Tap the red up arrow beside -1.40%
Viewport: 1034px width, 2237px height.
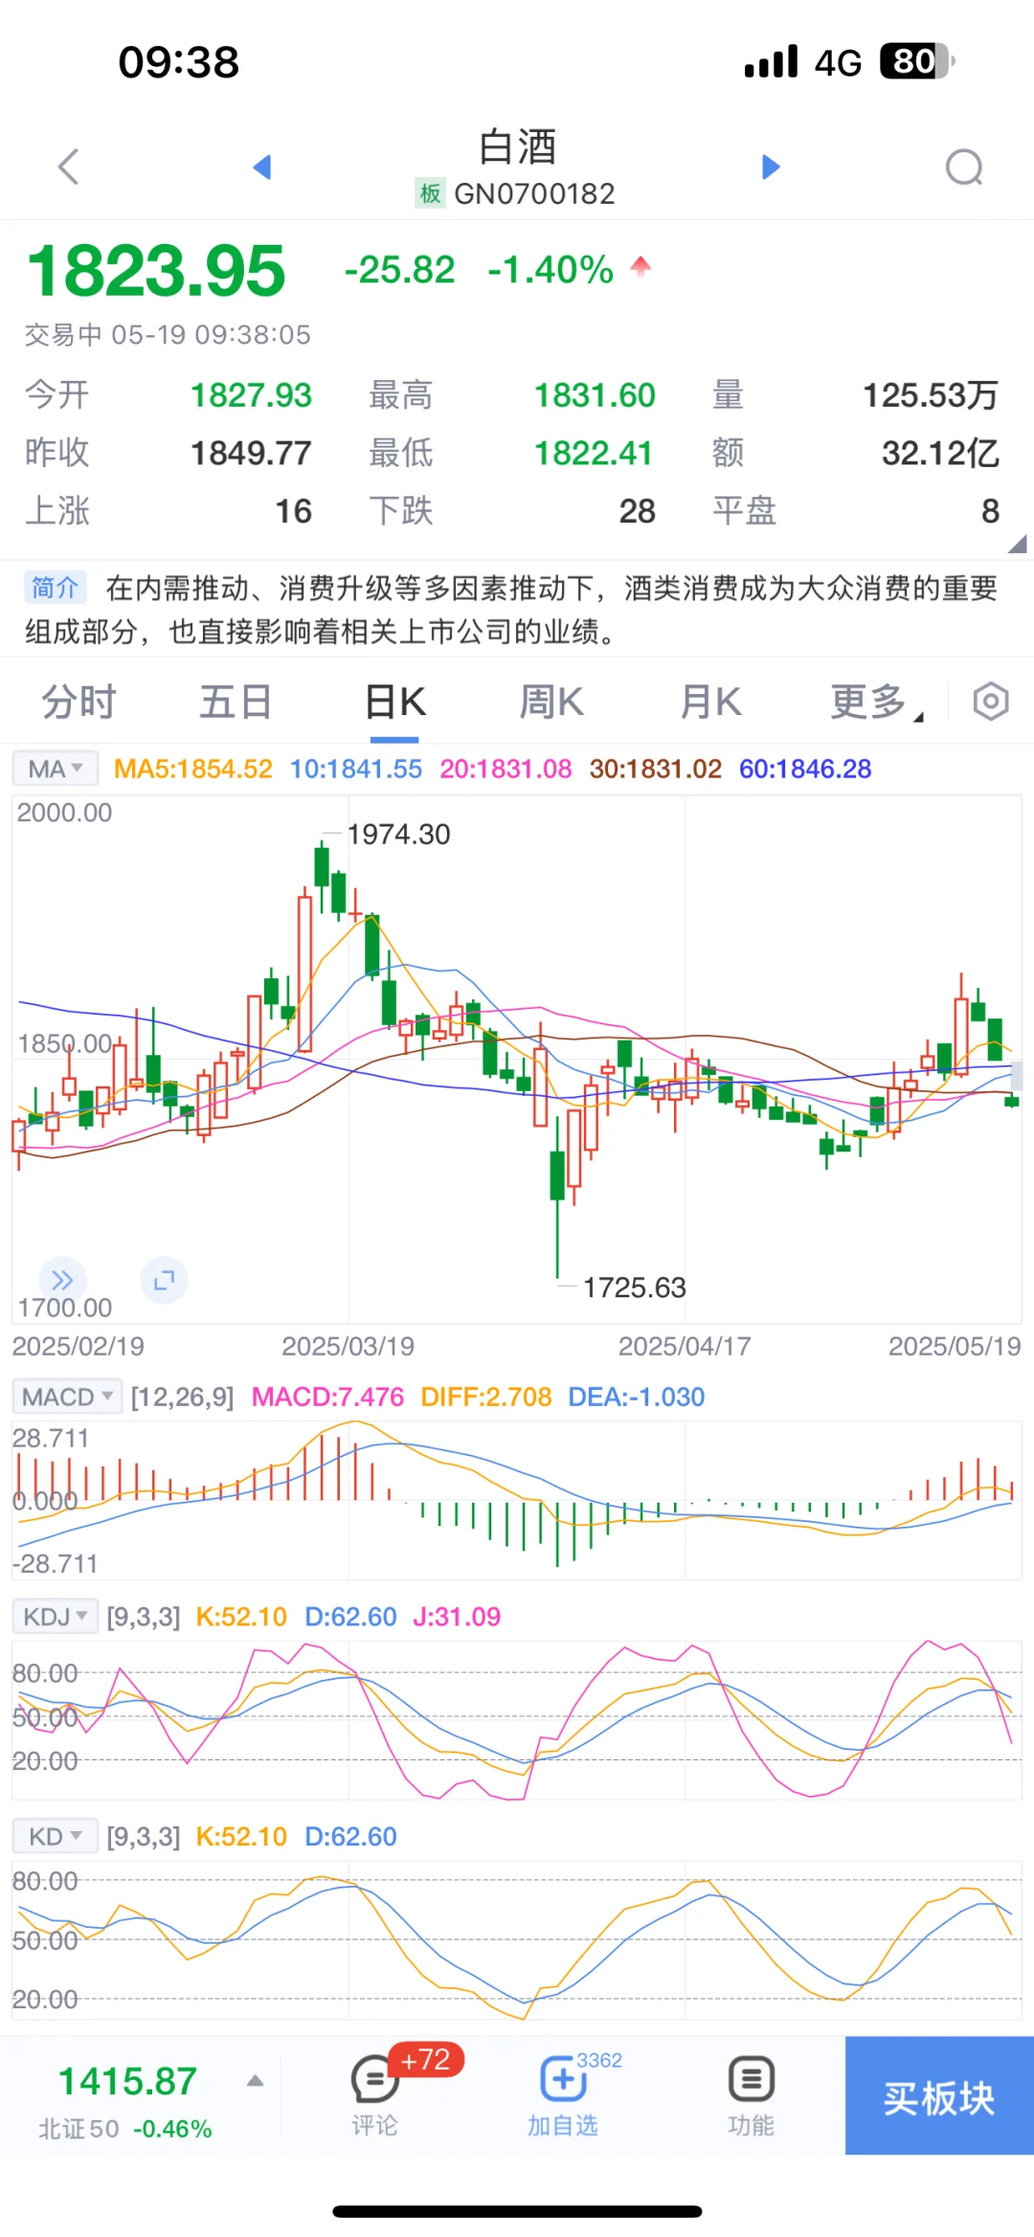coord(641,267)
